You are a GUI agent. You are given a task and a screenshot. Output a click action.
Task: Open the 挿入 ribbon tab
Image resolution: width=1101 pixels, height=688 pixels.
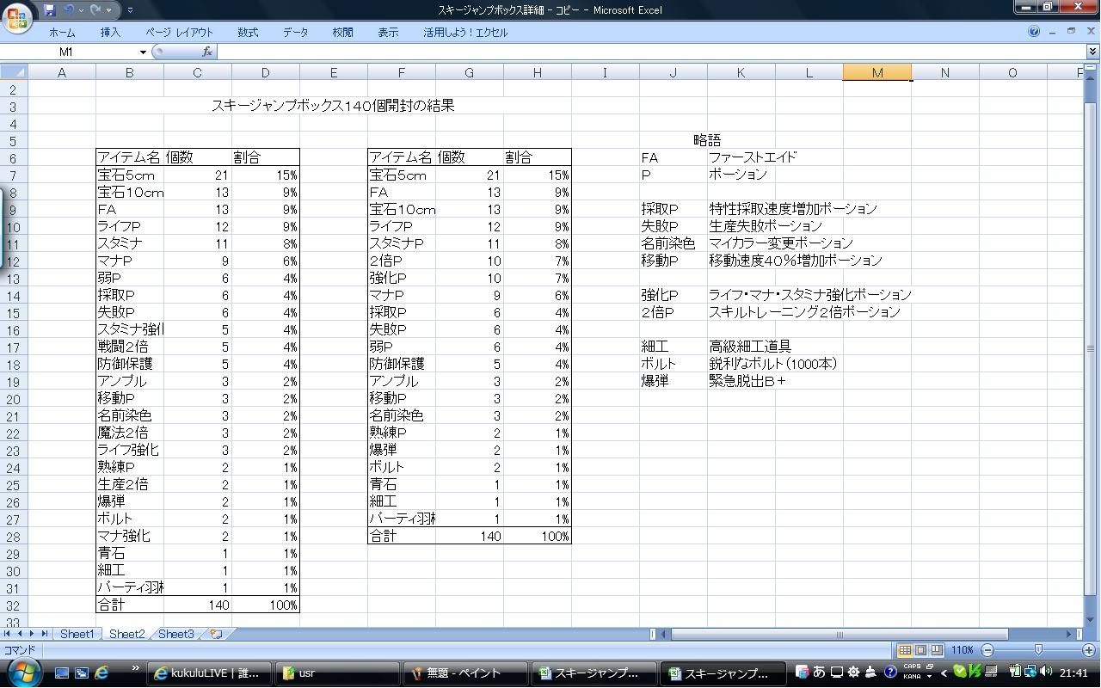click(x=110, y=32)
